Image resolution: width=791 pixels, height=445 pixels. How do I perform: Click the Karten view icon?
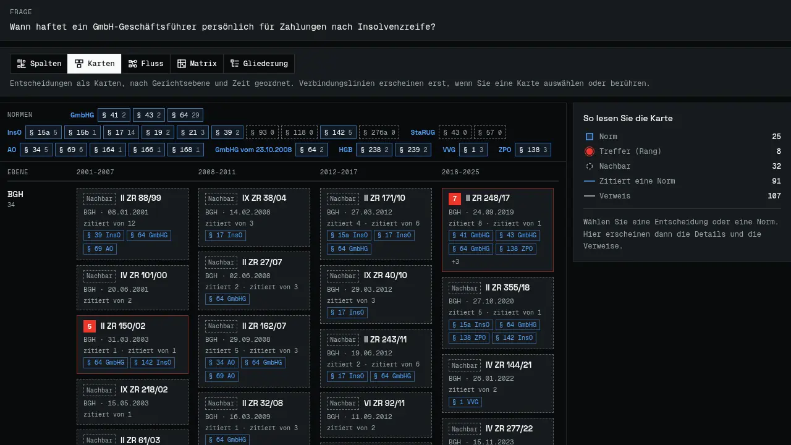(x=79, y=64)
